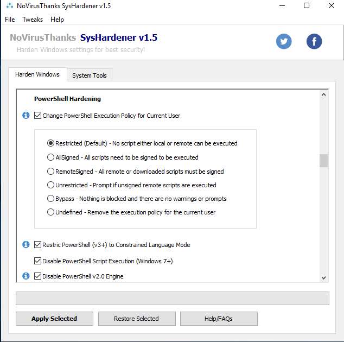Click the scrollbar down arrow
The width and height of the screenshot is (344, 342).
click(323, 278)
